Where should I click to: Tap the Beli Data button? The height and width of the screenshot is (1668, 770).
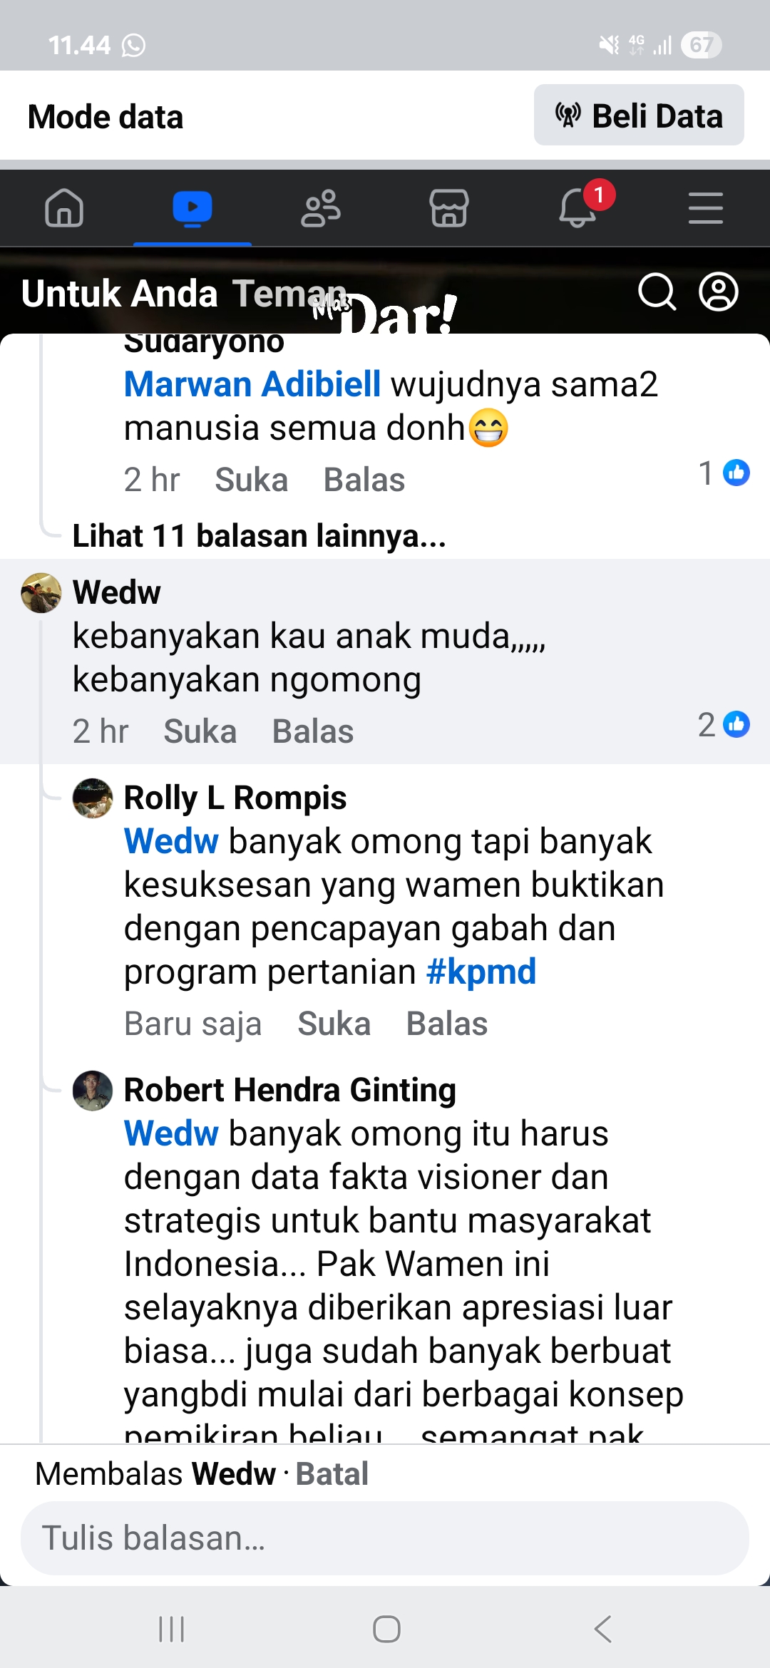[x=639, y=115]
